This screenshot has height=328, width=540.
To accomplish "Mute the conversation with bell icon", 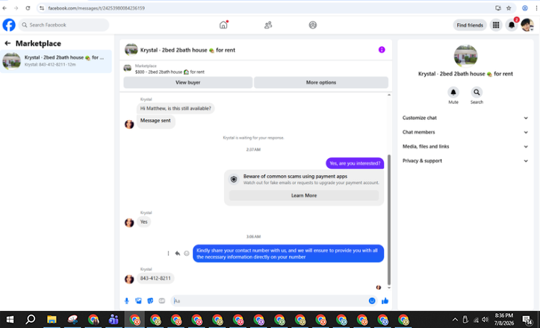I will 453,92.
